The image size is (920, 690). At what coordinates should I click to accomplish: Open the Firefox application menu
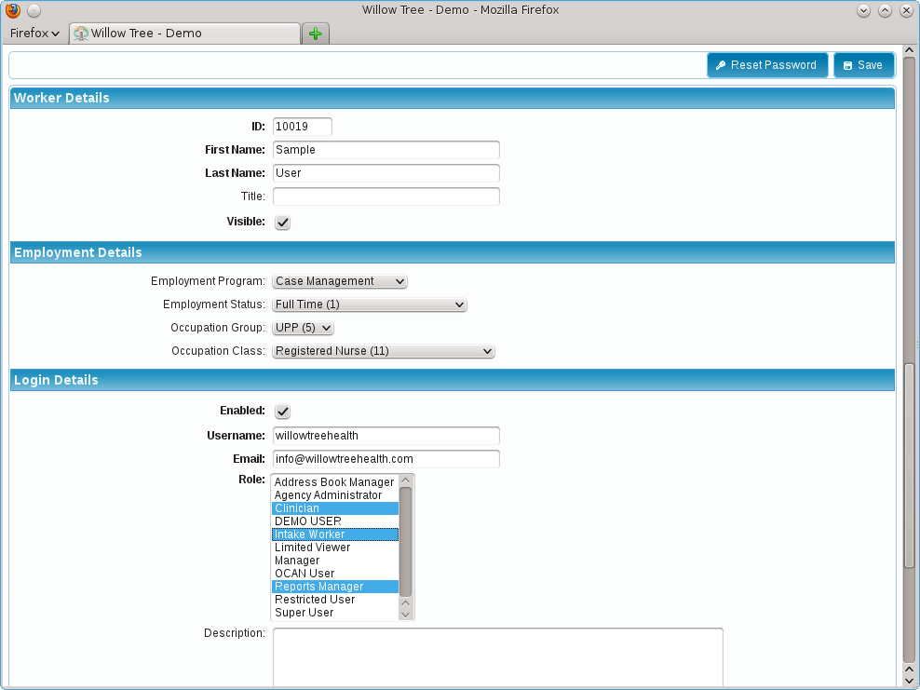(34, 33)
